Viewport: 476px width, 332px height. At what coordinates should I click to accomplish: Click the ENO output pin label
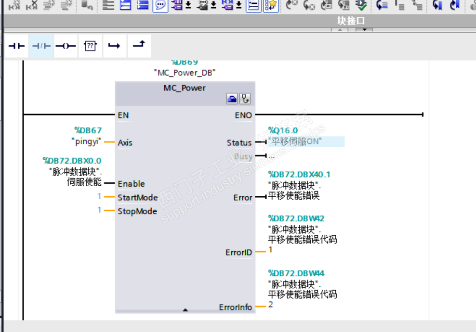click(x=243, y=115)
